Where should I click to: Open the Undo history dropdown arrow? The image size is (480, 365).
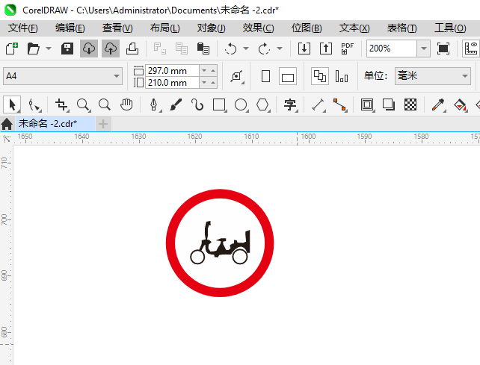246,49
